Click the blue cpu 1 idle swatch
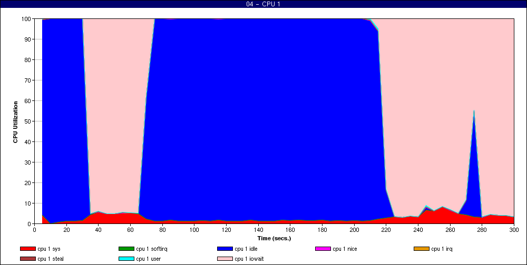 click(x=225, y=249)
